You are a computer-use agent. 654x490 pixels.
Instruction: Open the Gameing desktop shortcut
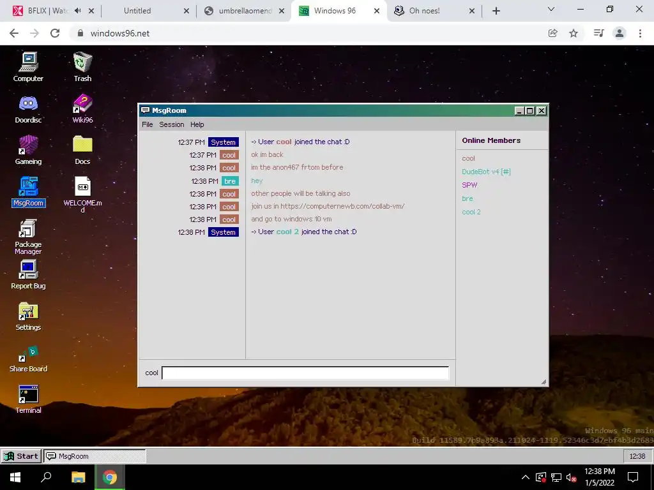point(28,150)
